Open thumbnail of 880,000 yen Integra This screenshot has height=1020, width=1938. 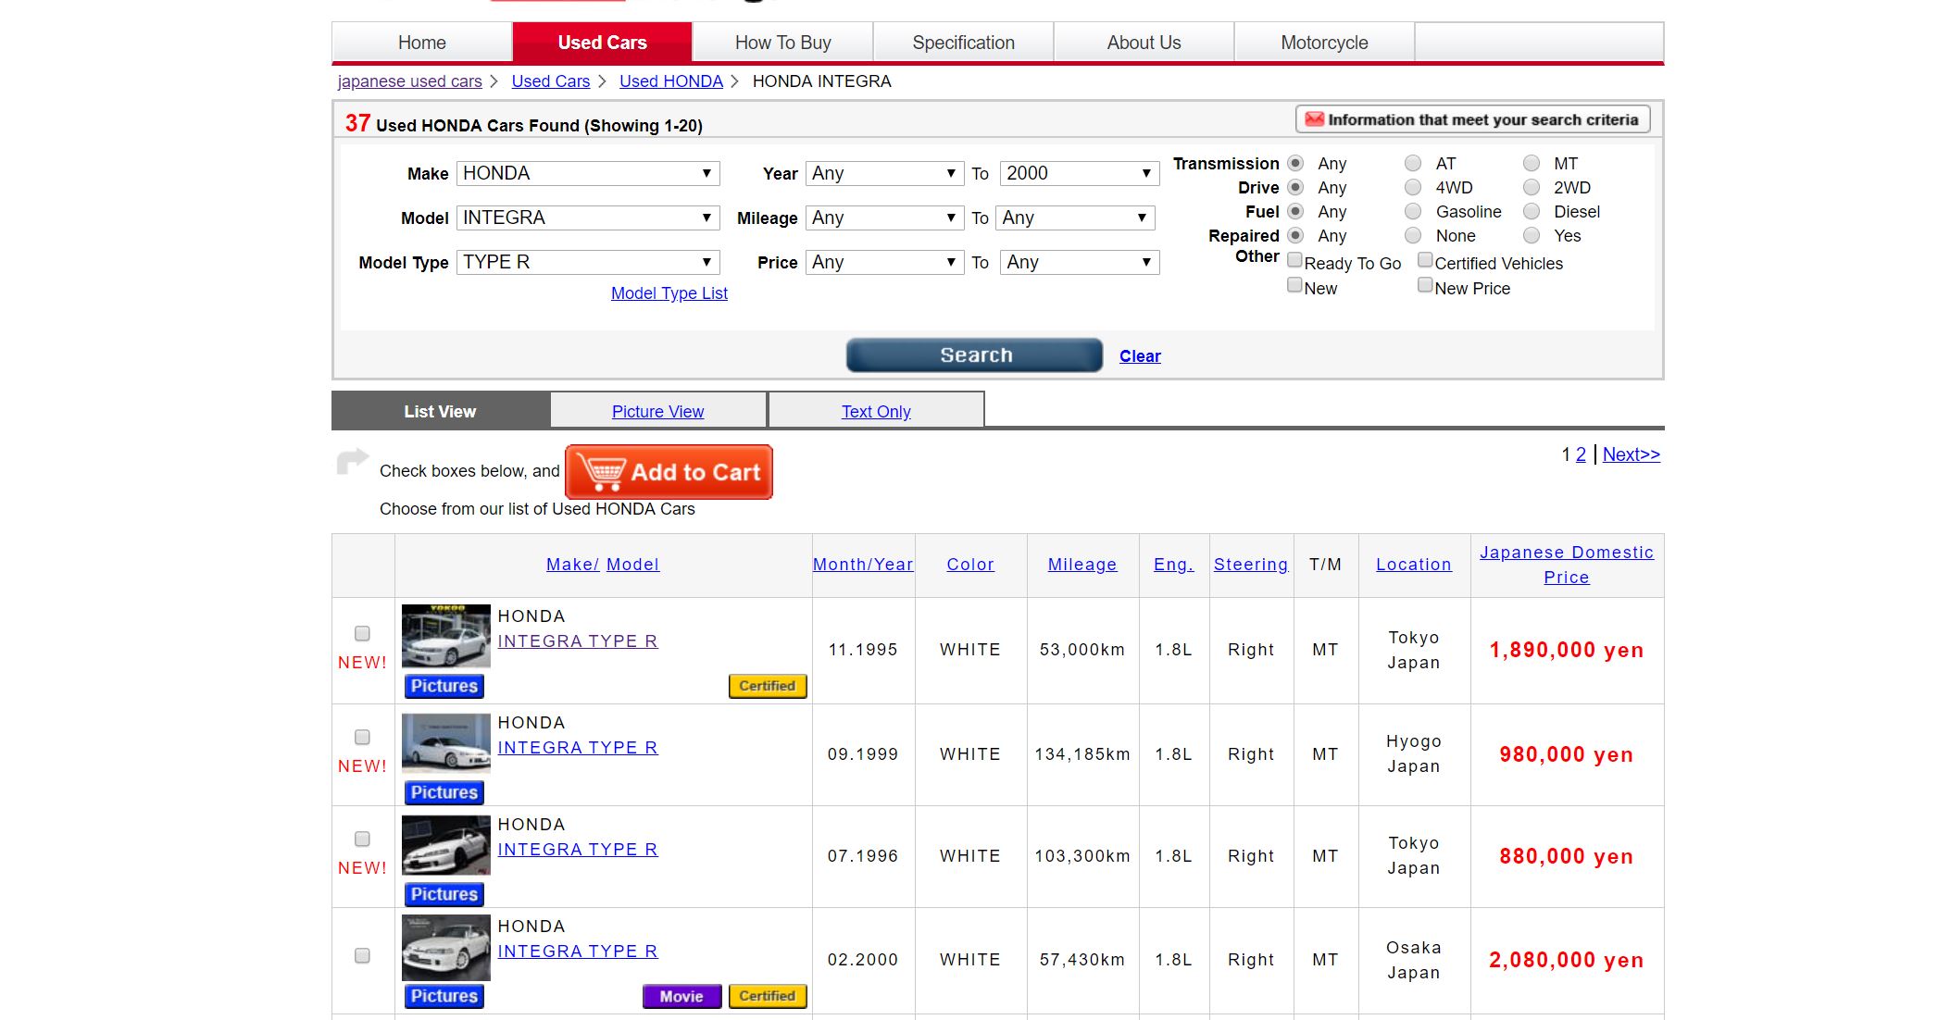coord(446,844)
